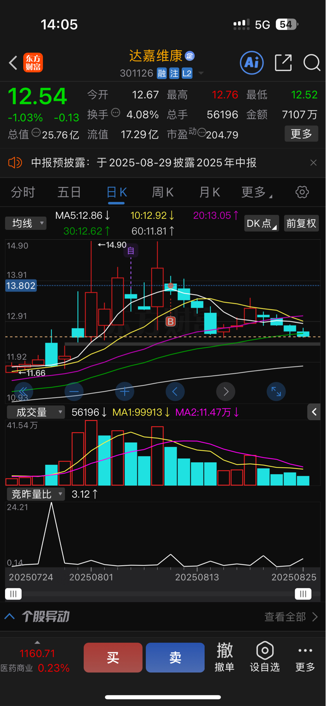
Task: Grab the right range slider handle
Action: point(303,594)
